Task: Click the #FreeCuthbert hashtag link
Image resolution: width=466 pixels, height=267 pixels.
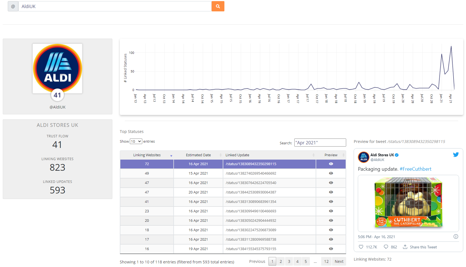Action: (416, 169)
